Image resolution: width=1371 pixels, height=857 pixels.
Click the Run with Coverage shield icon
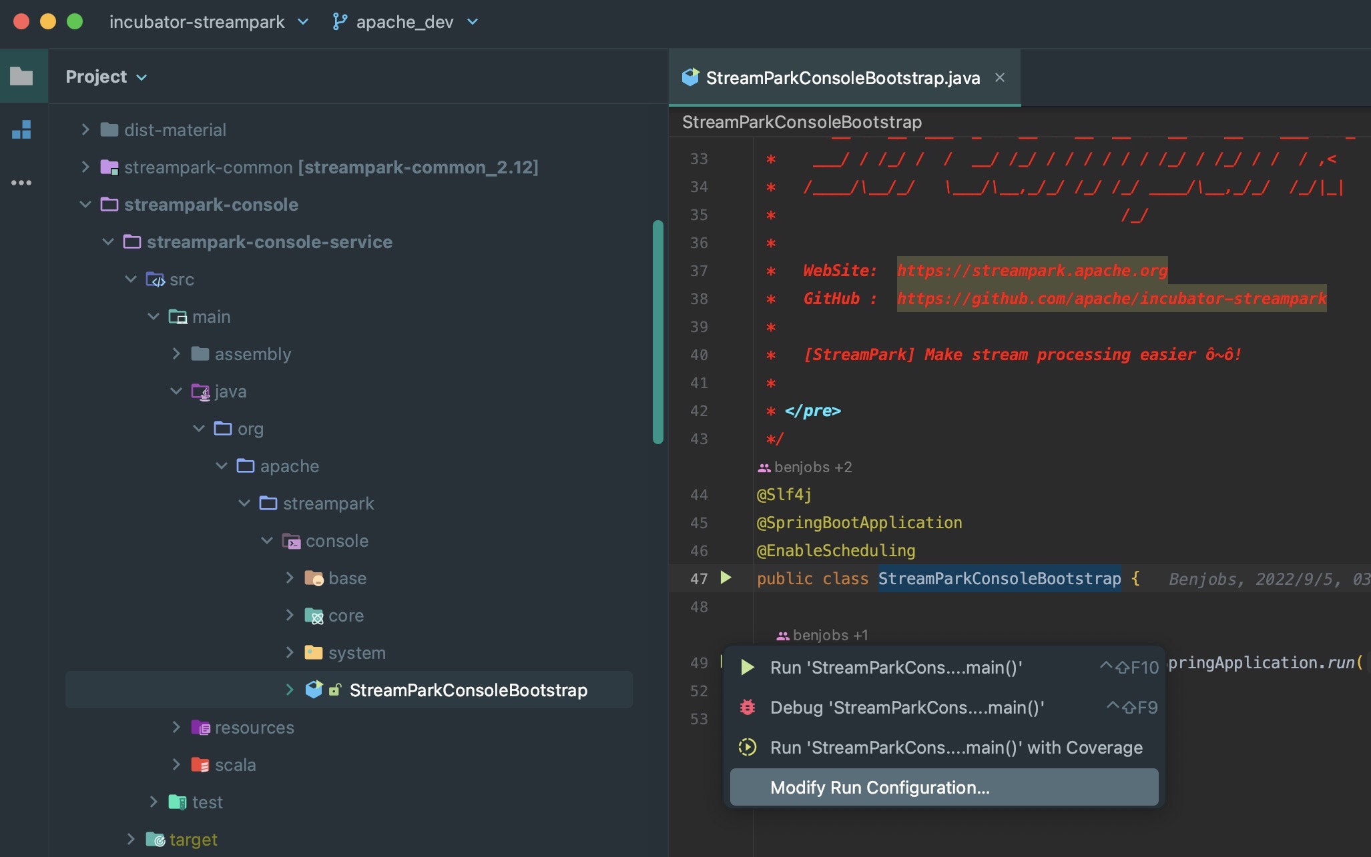(x=748, y=747)
